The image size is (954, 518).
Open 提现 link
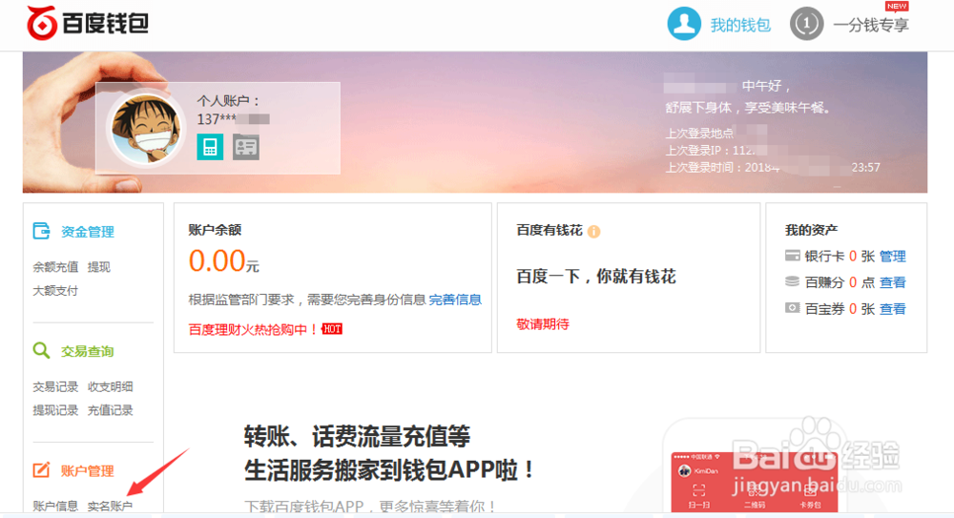[x=98, y=266]
